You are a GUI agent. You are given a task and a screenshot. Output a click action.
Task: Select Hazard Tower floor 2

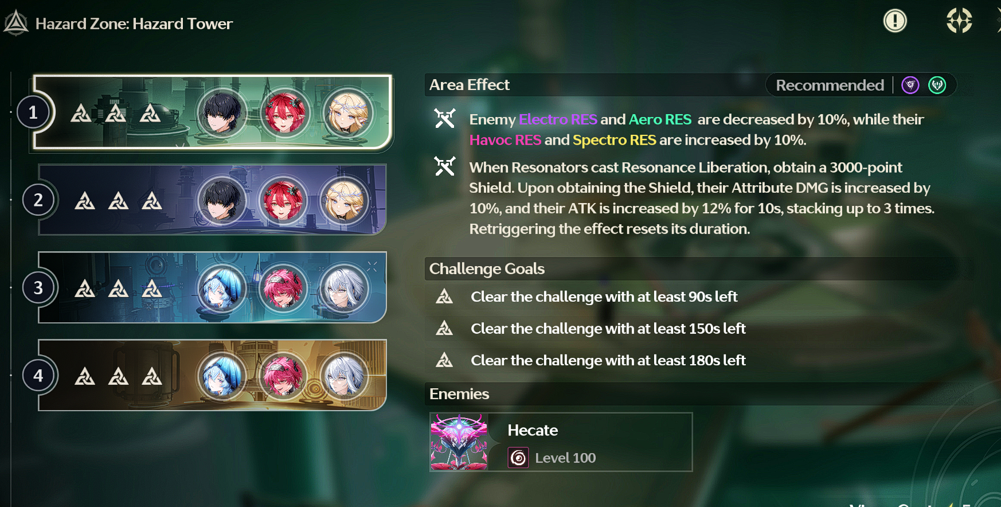[212, 200]
